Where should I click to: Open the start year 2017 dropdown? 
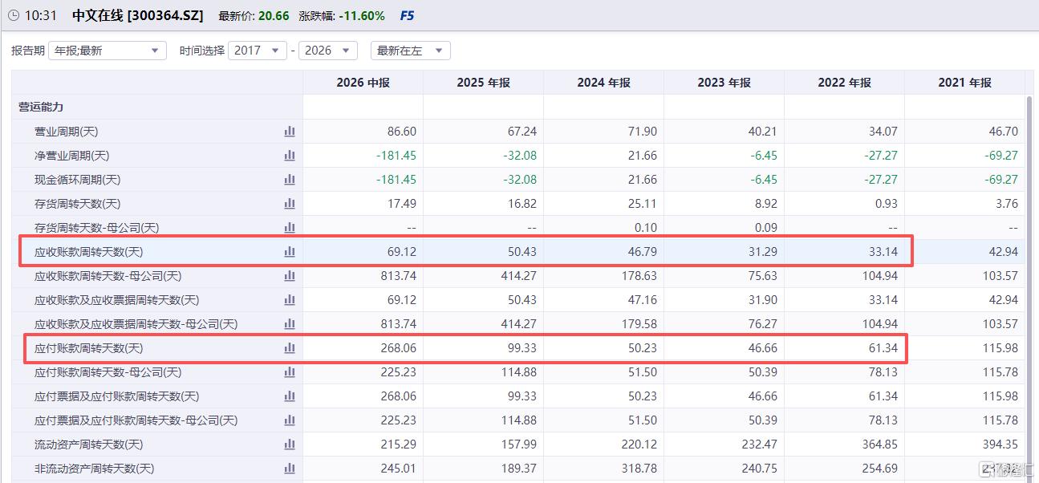(x=258, y=51)
